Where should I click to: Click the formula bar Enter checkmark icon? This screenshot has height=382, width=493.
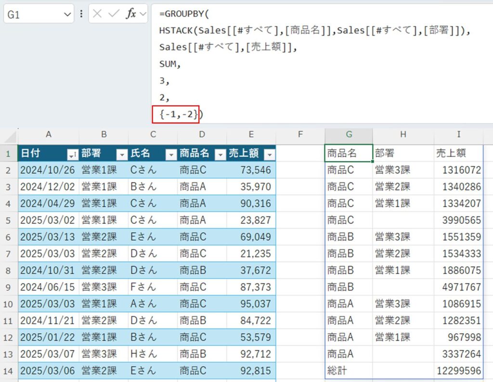tap(114, 13)
